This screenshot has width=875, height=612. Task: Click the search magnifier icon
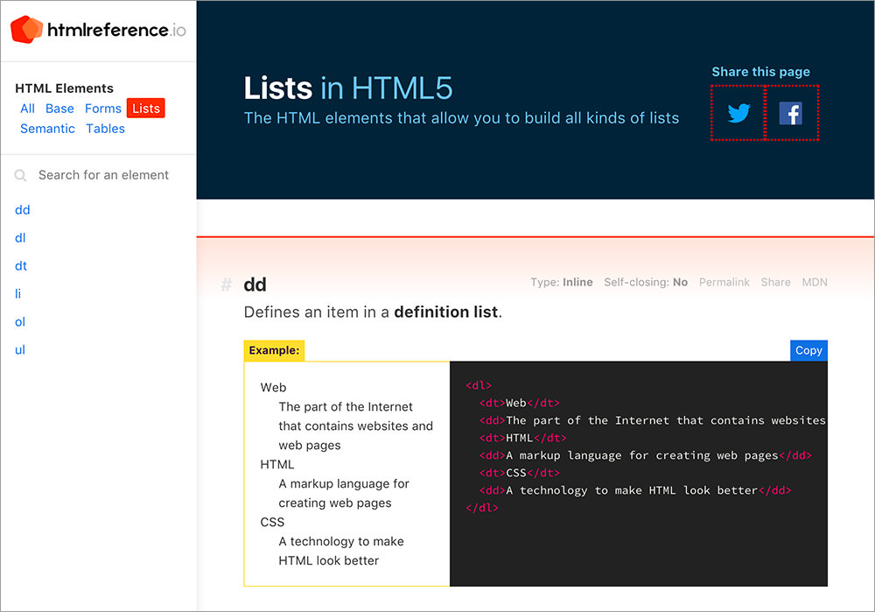pos(20,175)
